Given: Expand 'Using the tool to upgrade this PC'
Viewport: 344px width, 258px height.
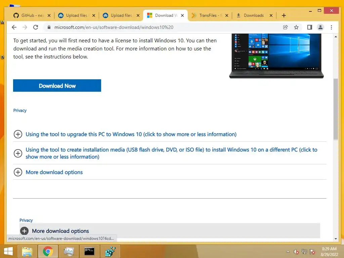Looking at the screenshot, I should (x=131, y=134).
